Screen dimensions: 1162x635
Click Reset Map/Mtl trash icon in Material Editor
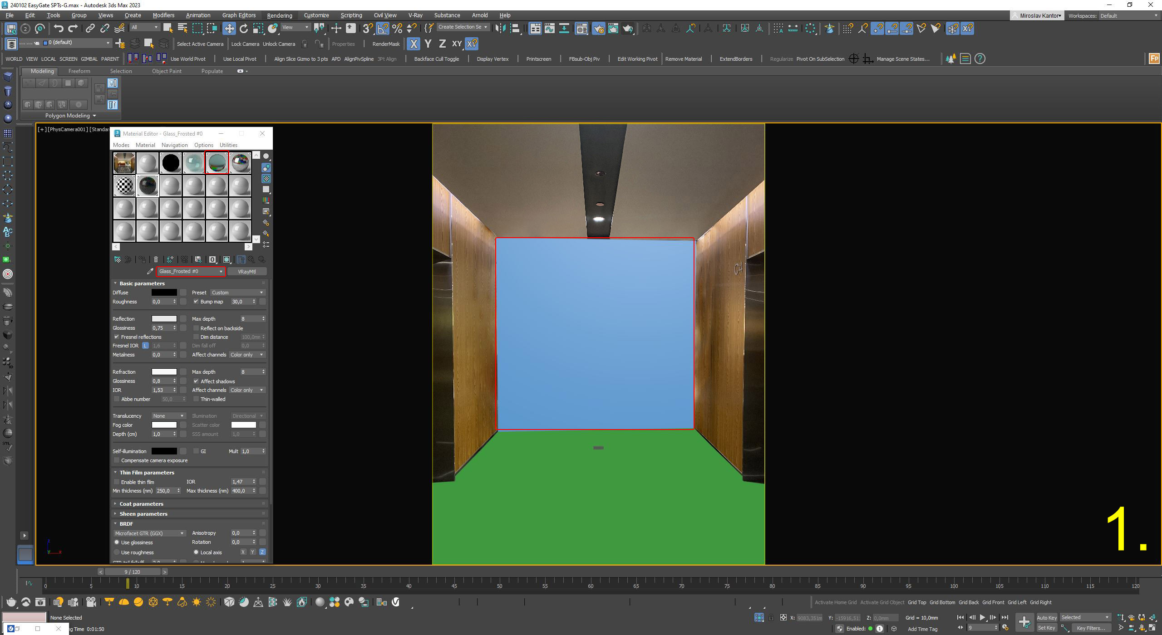[156, 259]
